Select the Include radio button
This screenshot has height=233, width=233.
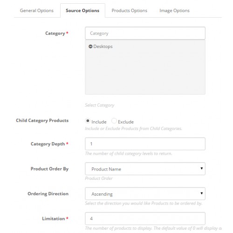(x=88, y=121)
